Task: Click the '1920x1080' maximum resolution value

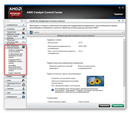Action: coord(82,46)
